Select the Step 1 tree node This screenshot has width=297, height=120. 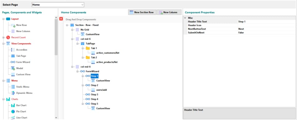[95, 76]
